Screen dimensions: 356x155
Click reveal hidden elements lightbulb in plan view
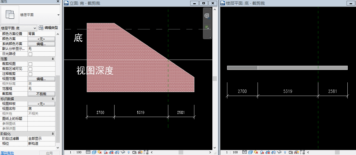[285, 152]
